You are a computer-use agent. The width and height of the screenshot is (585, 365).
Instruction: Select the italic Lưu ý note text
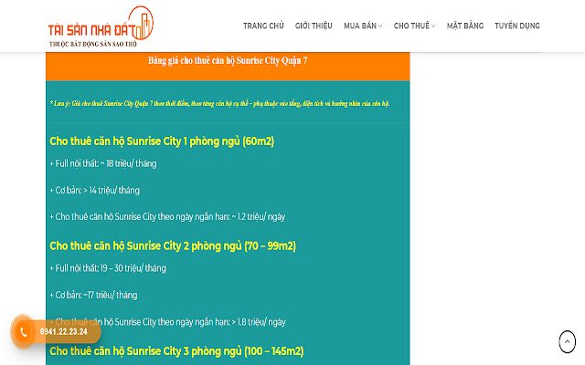click(219, 103)
